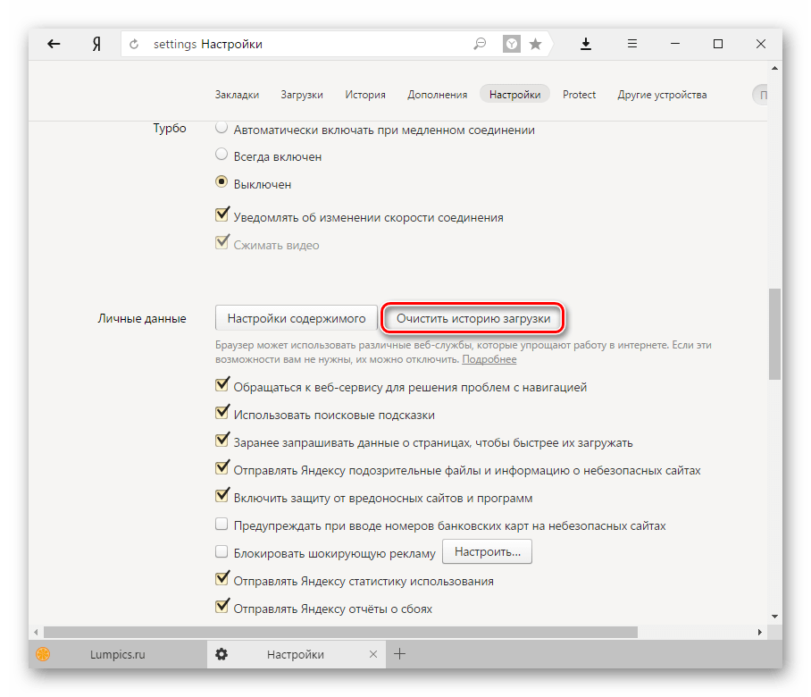Switch to the Закладки tab
This screenshot has width=811, height=697.
[237, 95]
